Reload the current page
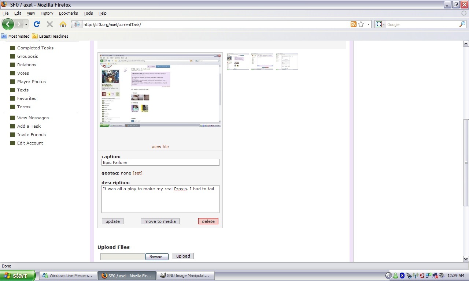Image resolution: width=469 pixels, height=281 pixels. (36, 25)
